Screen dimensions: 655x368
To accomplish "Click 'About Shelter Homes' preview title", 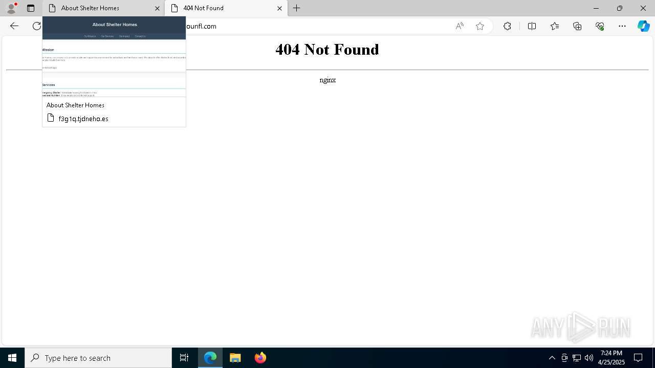I will point(75,105).
